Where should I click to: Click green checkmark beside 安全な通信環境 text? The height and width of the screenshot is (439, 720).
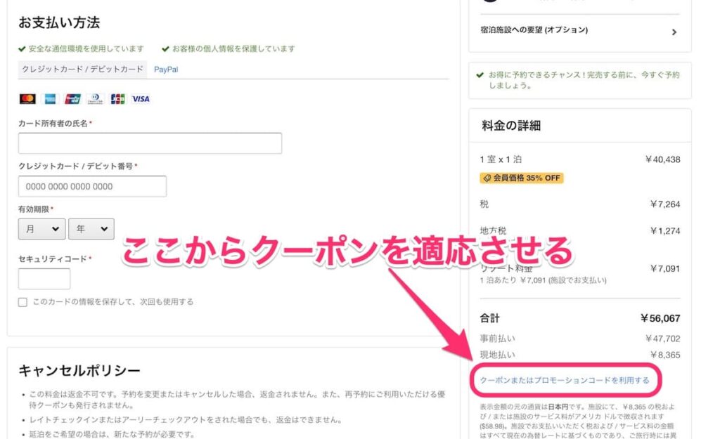pyautogui.click(x=22, y=49)
